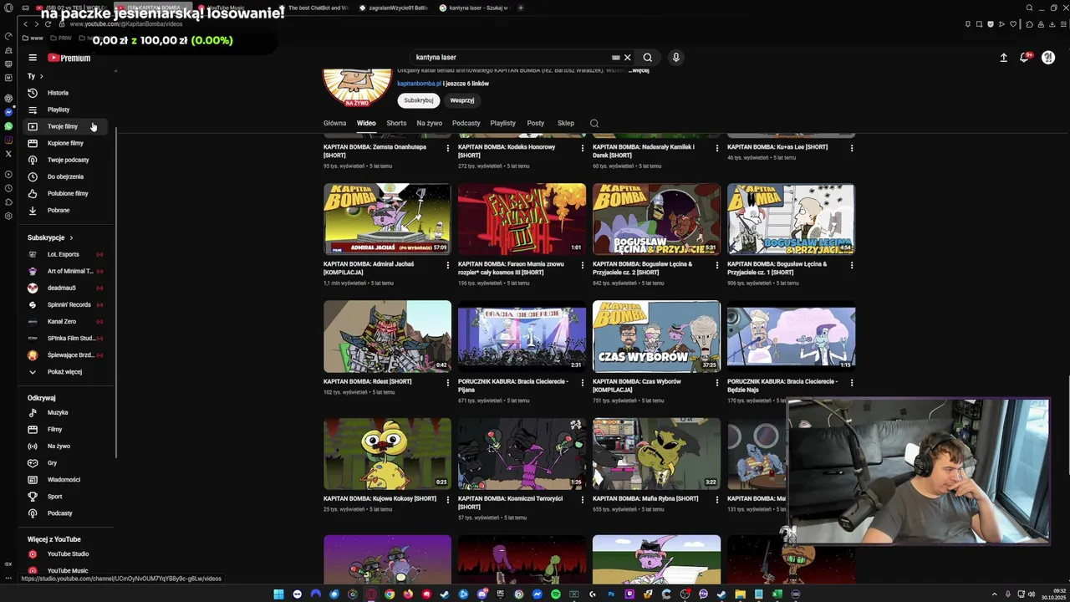Switch to the Główna channel tab
This screenshot has height=602, width=1070.
point(334,123)
